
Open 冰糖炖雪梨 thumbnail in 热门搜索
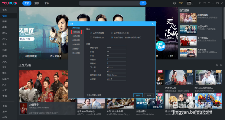(x=188, y=18)
